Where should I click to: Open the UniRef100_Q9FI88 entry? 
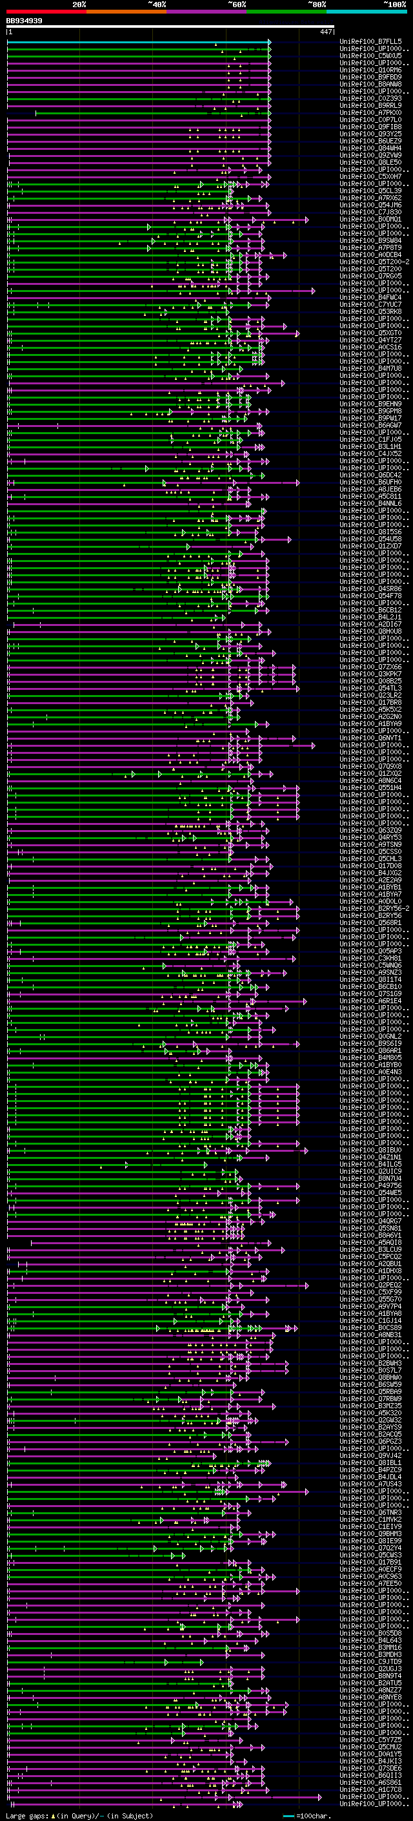(x=370, y=127)
